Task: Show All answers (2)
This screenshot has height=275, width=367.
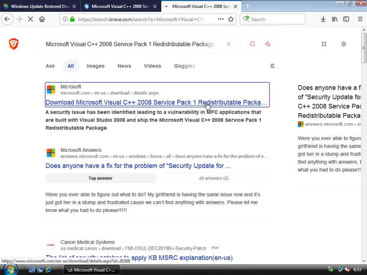Action: click(x=214, y=178)
